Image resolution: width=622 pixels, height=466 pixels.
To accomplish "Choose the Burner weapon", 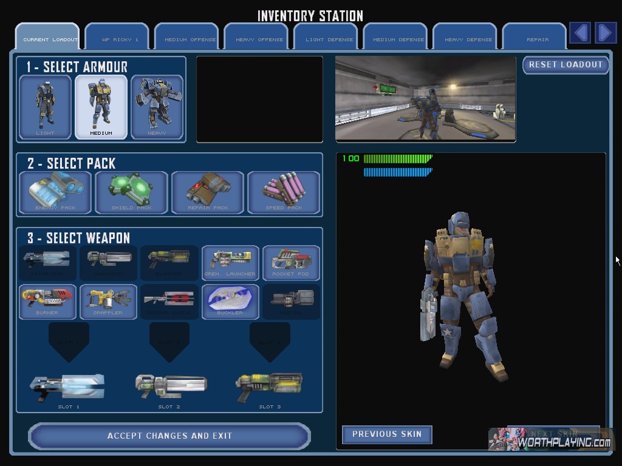I will point(47,302).
